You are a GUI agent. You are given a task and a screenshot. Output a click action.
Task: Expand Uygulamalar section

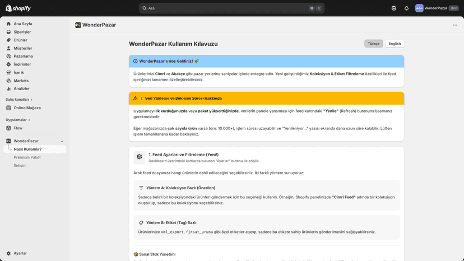(x=18, y=120)
